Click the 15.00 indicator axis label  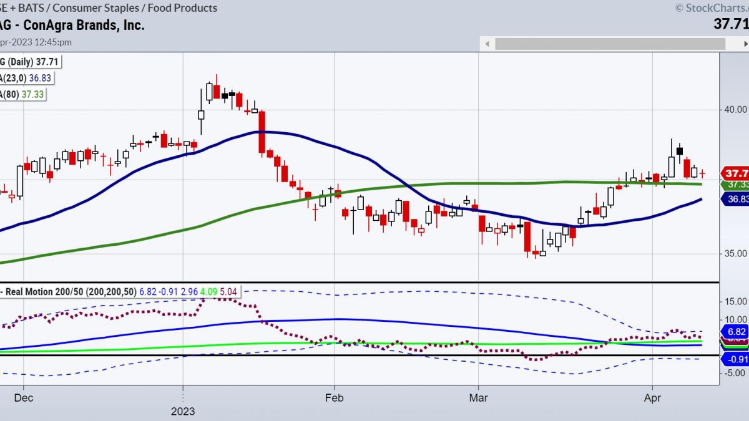click(735, 301)
